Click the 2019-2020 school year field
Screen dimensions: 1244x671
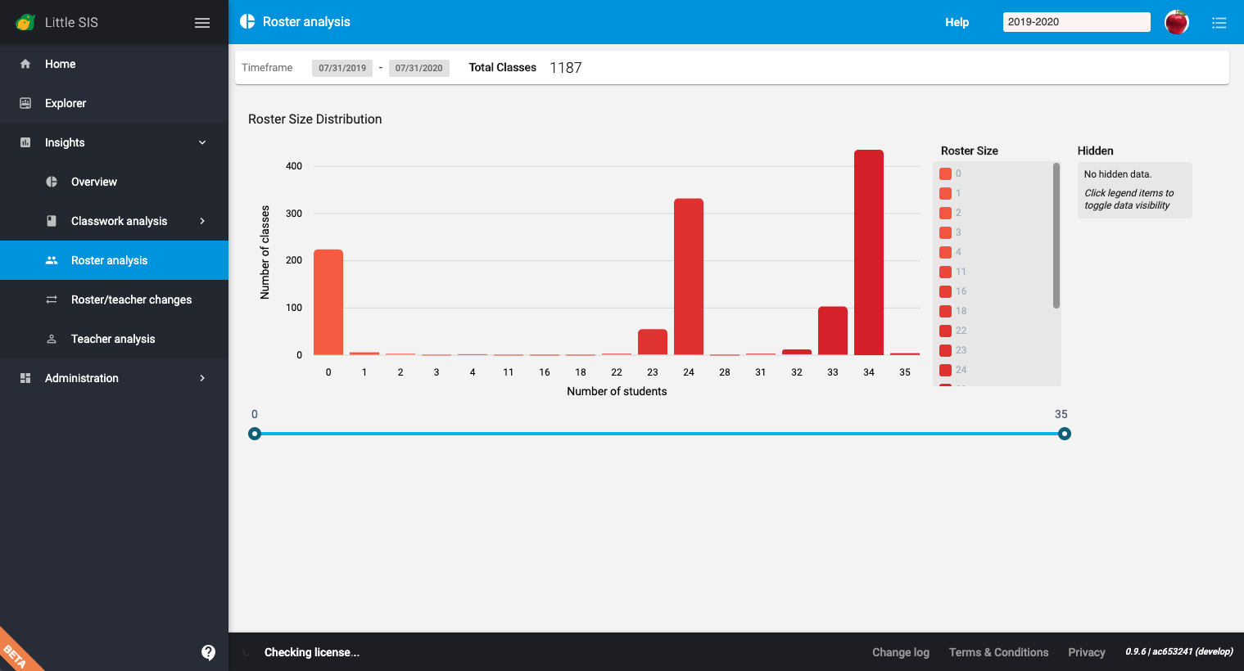1075,22
